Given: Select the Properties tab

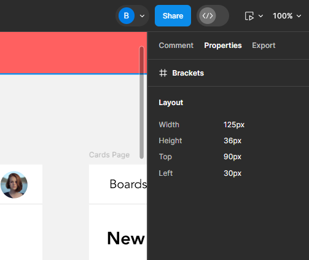Looking at the screenshot, I should 223,45.
